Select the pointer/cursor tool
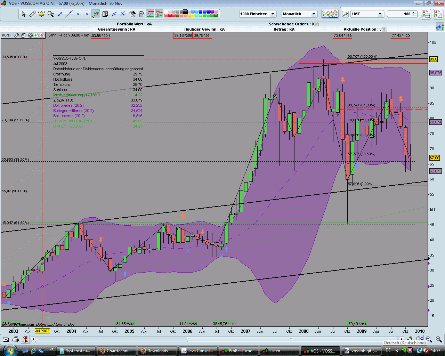This screenshot has height=356, width=445. click(x=24, y=14)
